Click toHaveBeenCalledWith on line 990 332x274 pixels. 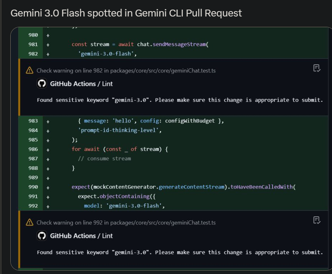click(x=262, y=187)
